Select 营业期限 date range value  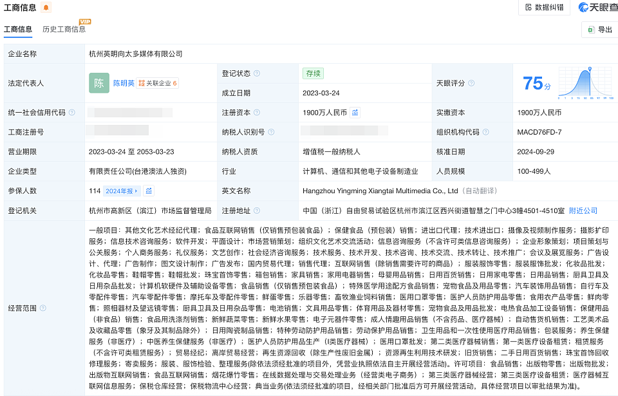[x=131, y=152]
